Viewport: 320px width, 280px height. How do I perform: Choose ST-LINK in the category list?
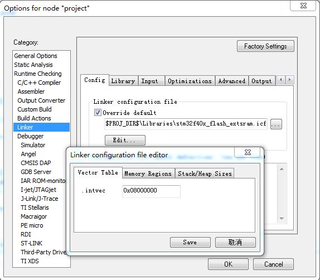click(31, 243)
